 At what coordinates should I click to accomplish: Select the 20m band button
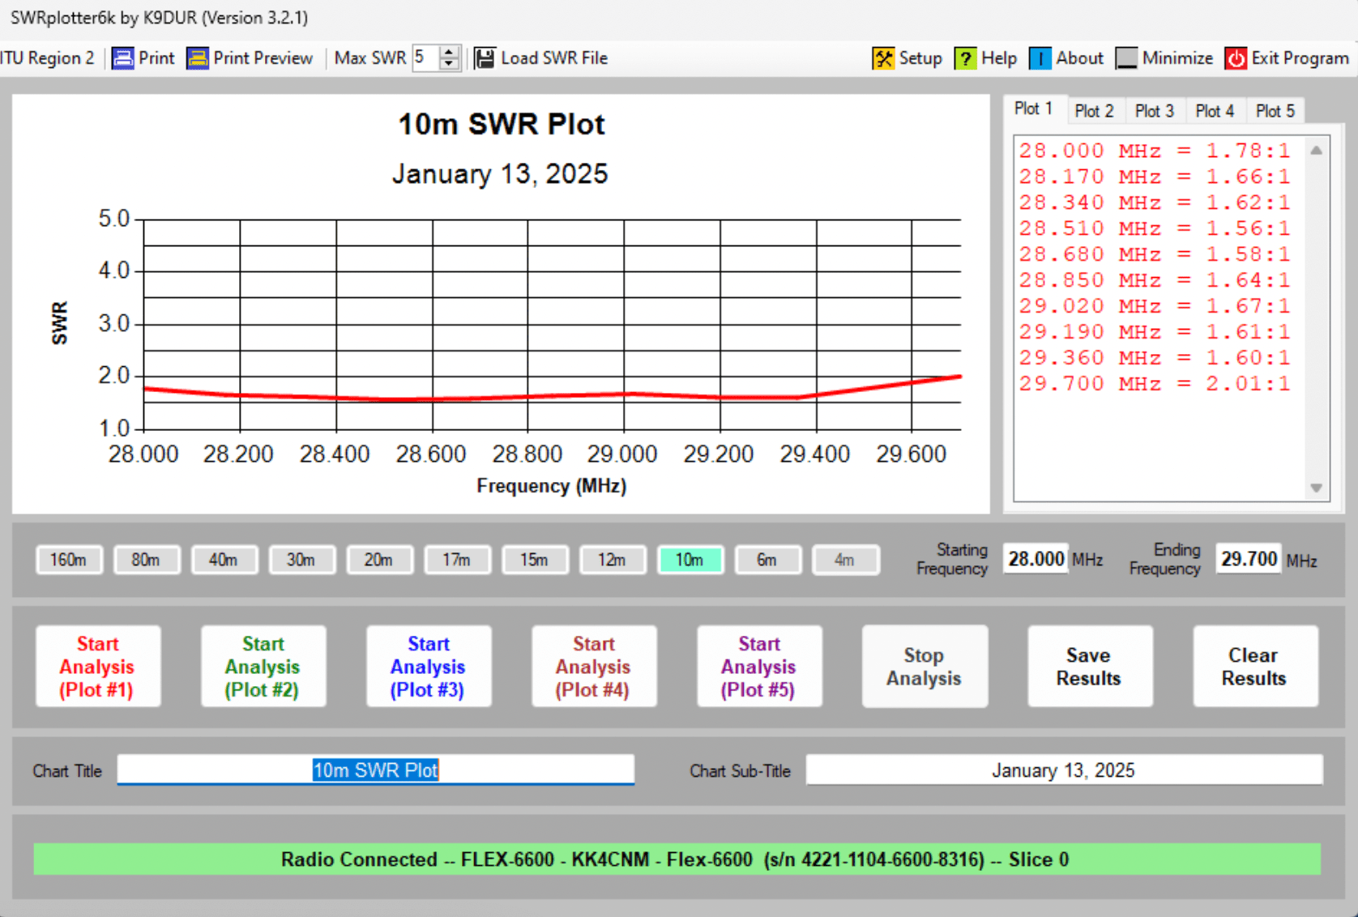coord(379,560)
